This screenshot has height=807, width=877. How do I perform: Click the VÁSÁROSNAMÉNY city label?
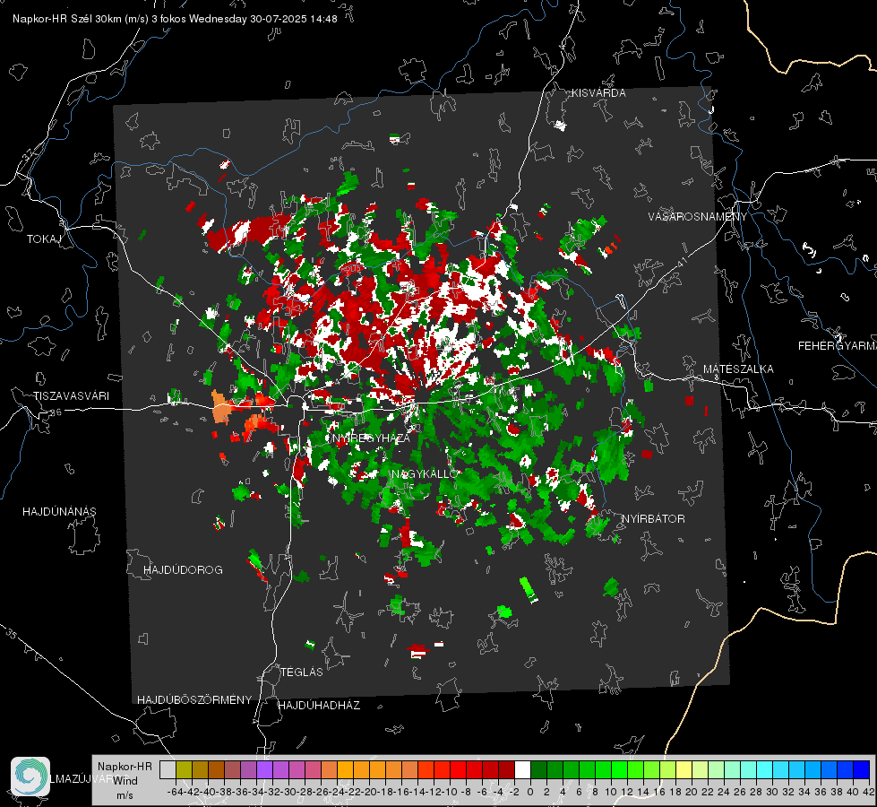[698, 217]
